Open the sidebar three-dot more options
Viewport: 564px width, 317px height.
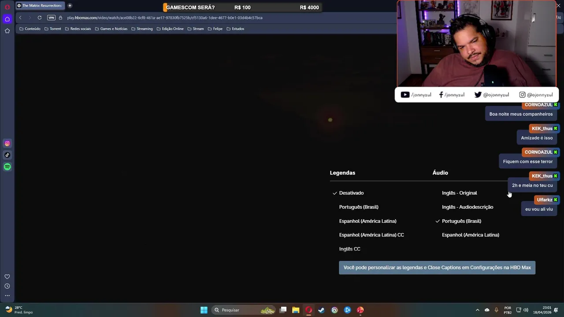coord(7,295)
